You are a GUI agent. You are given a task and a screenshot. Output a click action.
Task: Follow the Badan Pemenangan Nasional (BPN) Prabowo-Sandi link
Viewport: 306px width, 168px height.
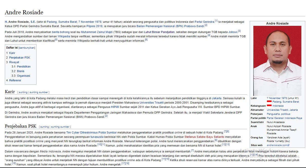170,26
